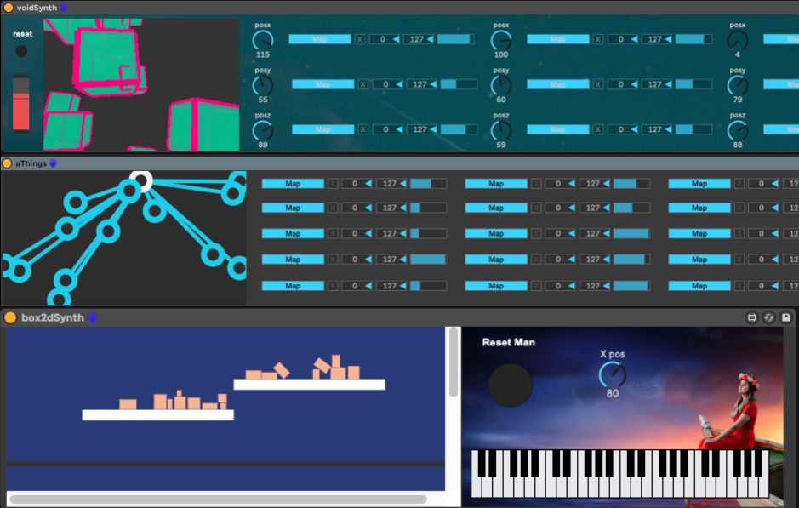Click the blue hand icon beside voidSynth title
This screenshot has height=508, width=799.
(64, 8)
